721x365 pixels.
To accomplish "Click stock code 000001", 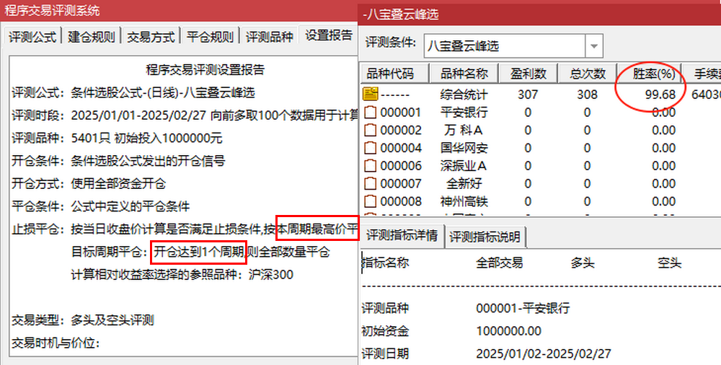I will point(401,113).
